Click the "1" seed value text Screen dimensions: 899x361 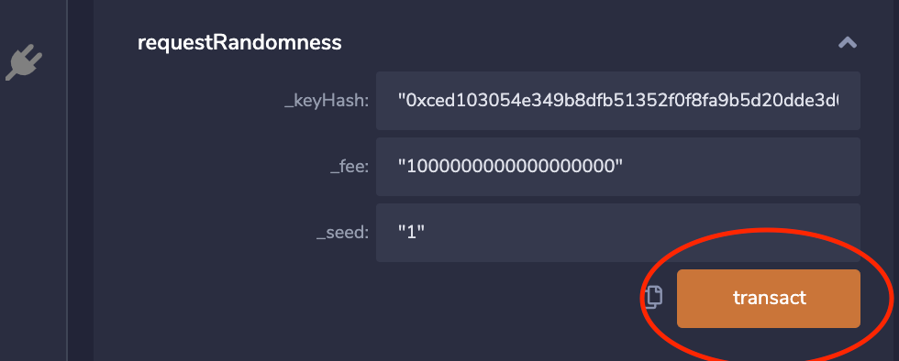point(411,233)
